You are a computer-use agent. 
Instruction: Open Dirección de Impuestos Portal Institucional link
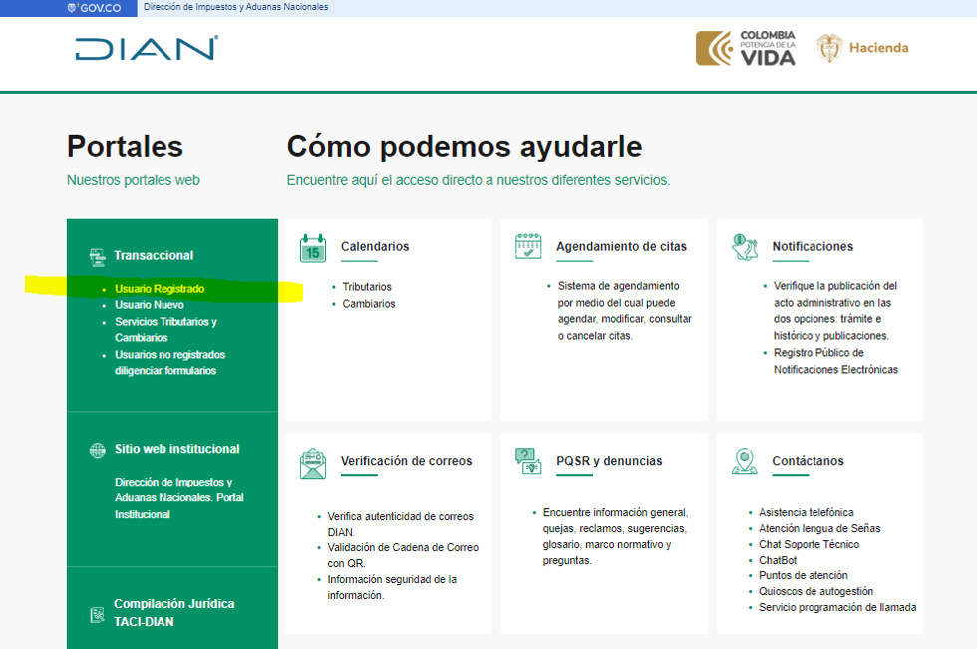click(178, 498)
